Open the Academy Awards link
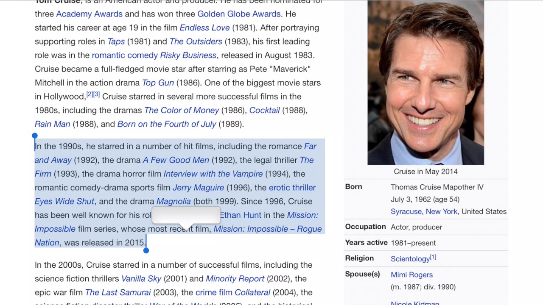Image resolution: width=543 pixels, height=305 pixels. point(89,14)
